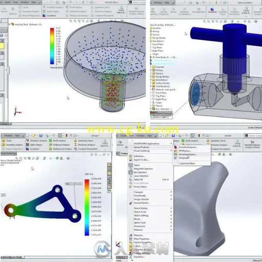Open Geometry Analysis in Linkage window
The image size is (262, 262).
coord(12,145)
